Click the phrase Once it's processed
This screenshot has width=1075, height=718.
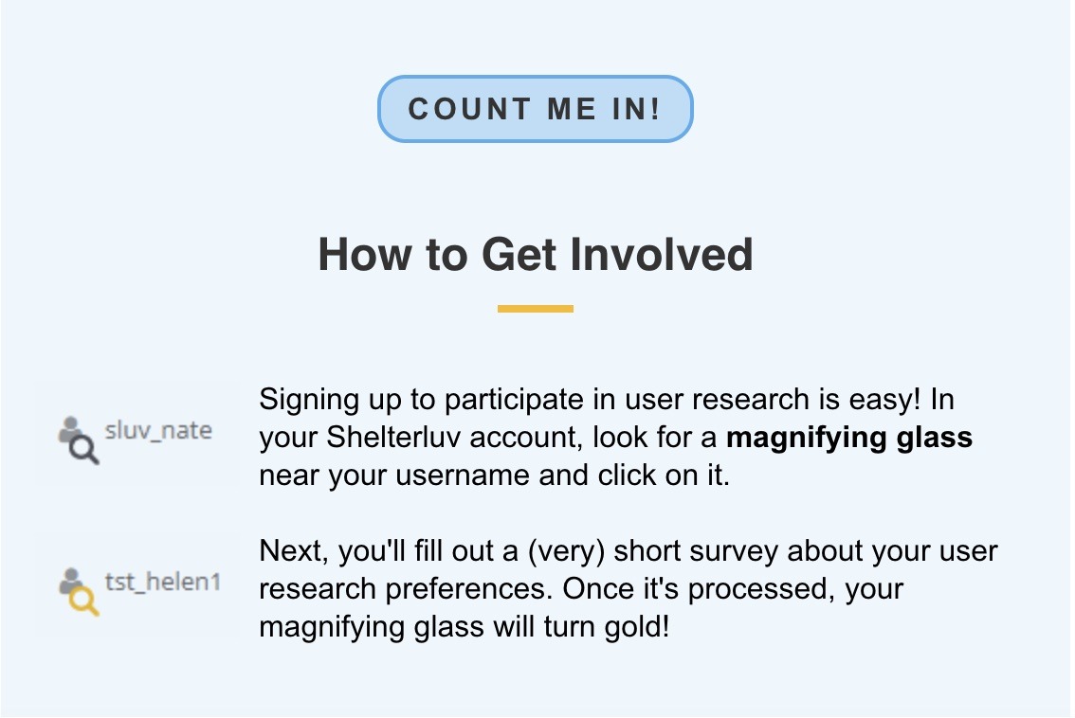699,588
